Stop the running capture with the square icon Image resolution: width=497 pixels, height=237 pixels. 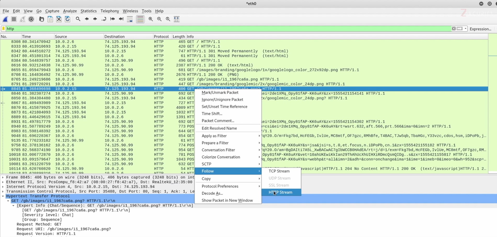tap(14, 19)
